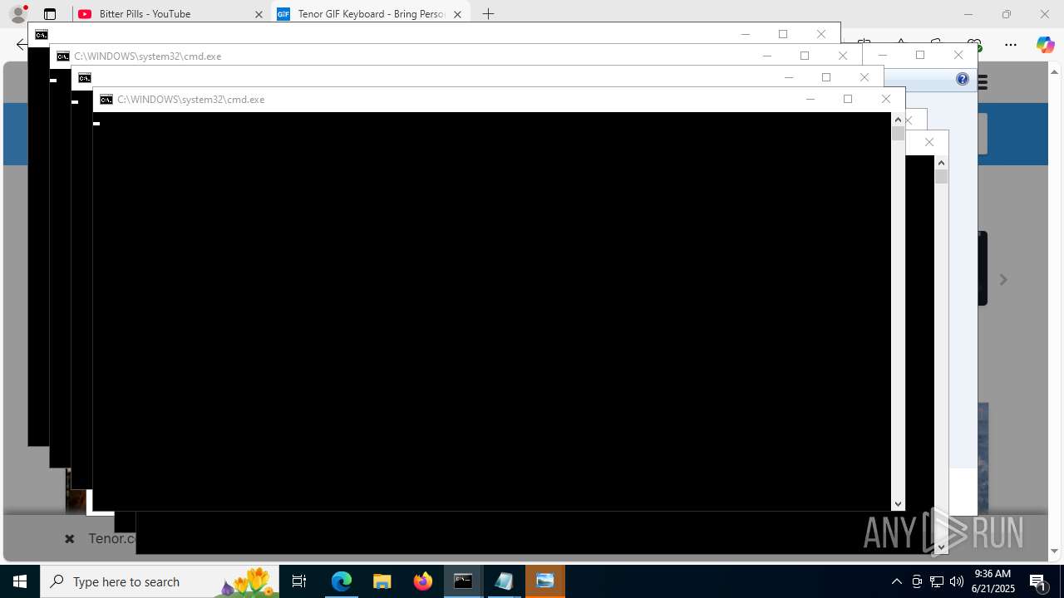Open system menu icon of the backmost cmd window
This screenshot has height=598, width=1064.
click(x=42, y=35)
